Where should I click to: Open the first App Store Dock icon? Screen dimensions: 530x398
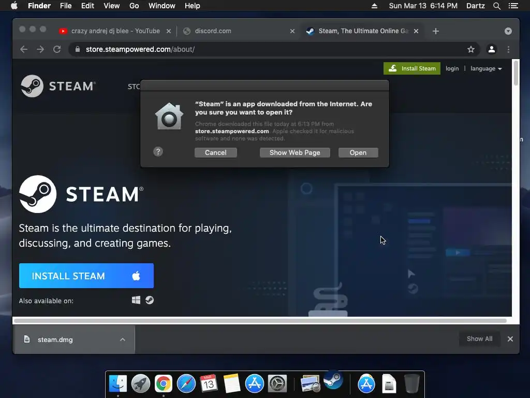pyautogui.click(x=255, y=383)
